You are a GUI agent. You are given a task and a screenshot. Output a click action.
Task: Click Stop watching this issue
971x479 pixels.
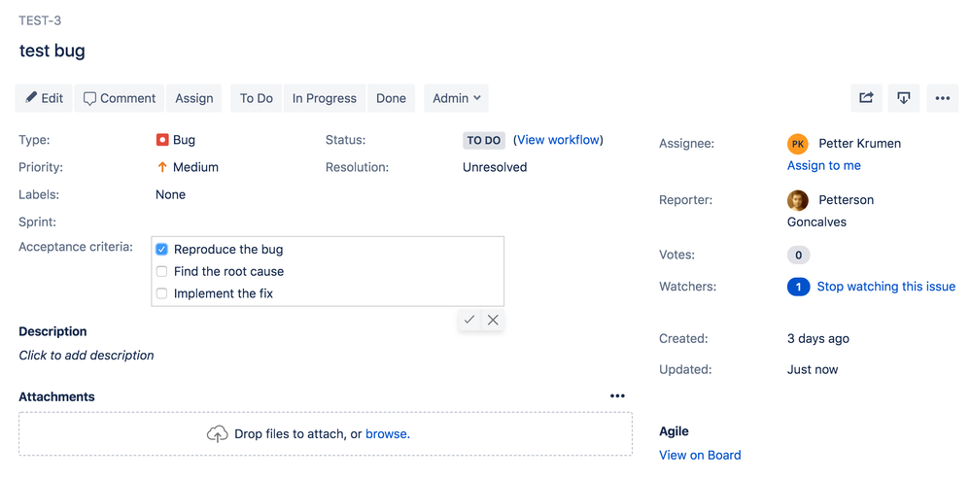[886, 287]
